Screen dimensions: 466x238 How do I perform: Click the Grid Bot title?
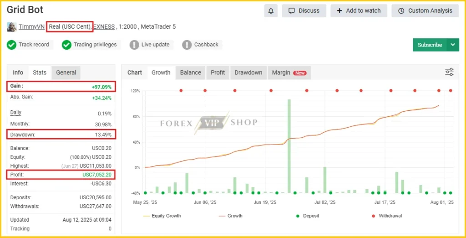pos(25,10)
